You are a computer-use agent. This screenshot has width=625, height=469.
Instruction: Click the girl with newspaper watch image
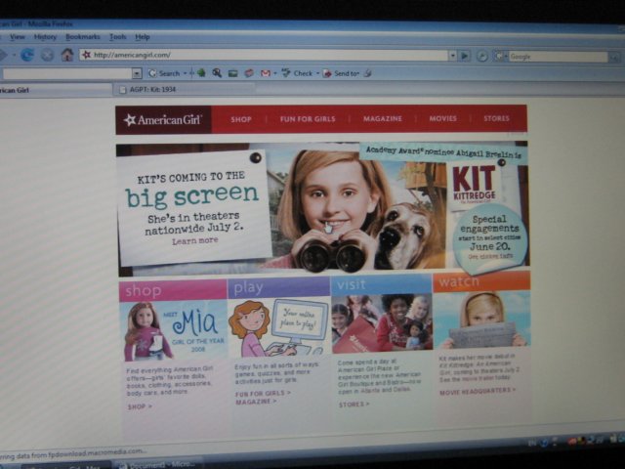click(x=481, y=320)
